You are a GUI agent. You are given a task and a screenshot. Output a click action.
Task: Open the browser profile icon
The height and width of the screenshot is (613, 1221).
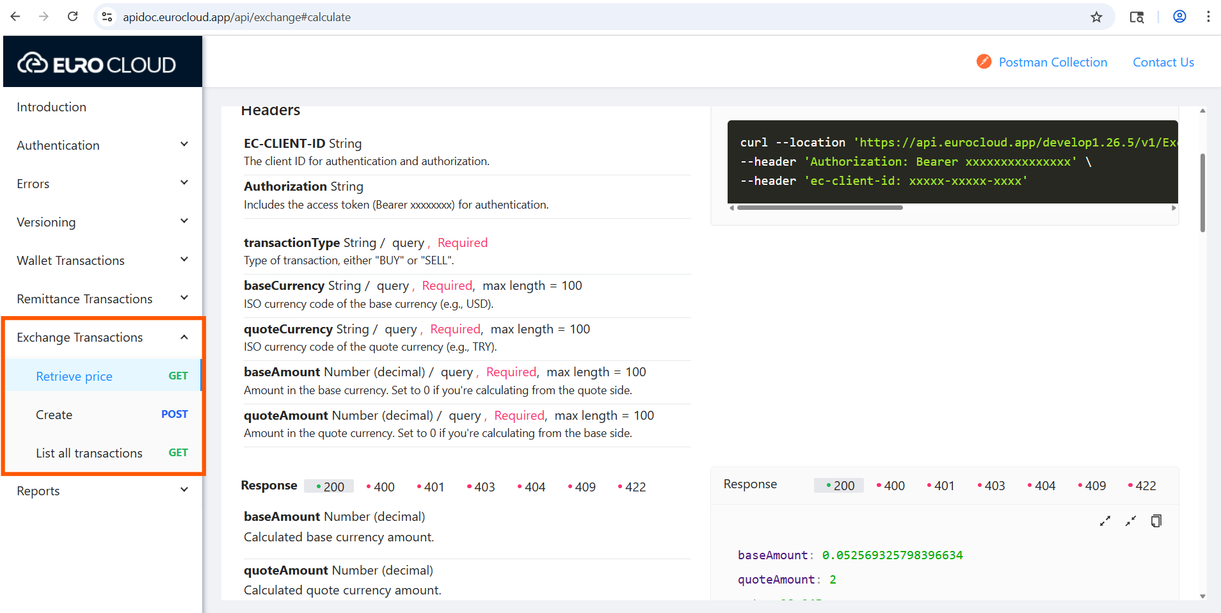1179,17
